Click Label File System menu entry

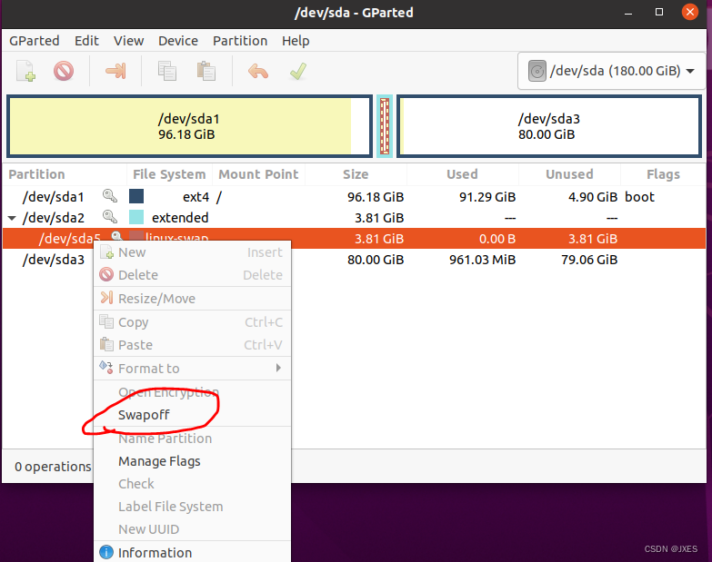click(x=192, y=507)
